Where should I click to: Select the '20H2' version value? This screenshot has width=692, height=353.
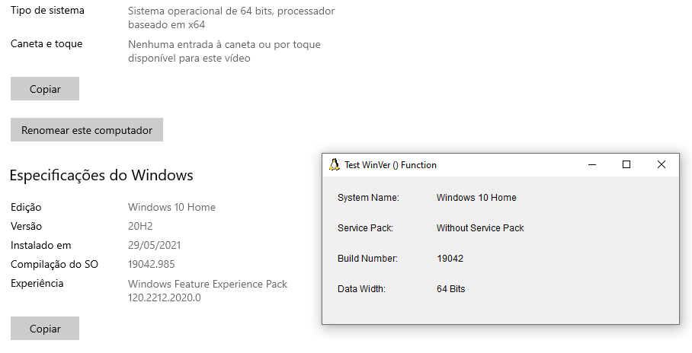(x=140, y=226)
